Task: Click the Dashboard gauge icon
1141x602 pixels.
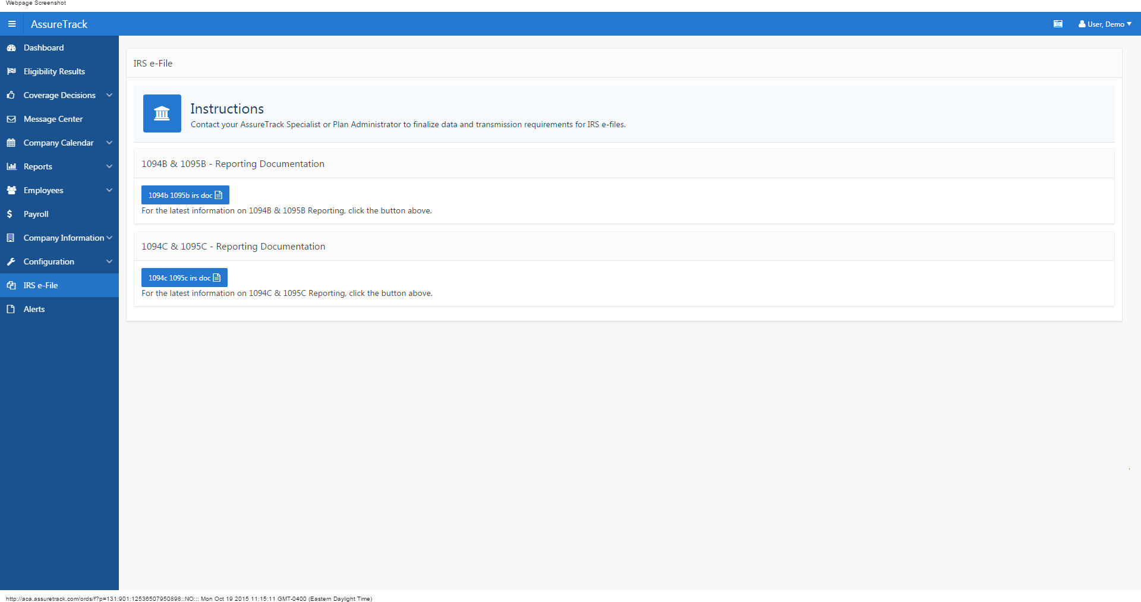Action: tap(11, 48)
